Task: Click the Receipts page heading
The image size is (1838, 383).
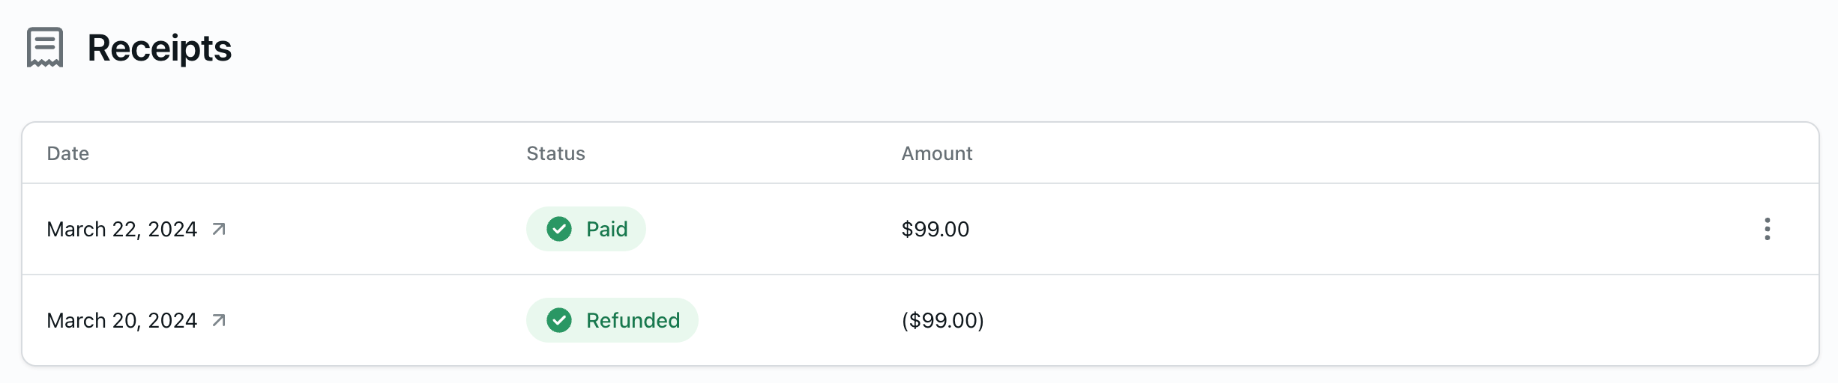Action: [x=159, y=48]
